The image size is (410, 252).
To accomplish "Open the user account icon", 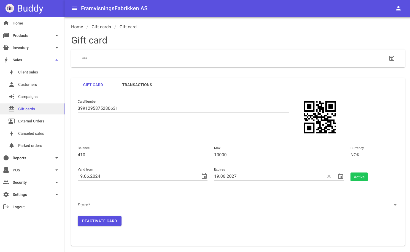I will pos(398,8).
